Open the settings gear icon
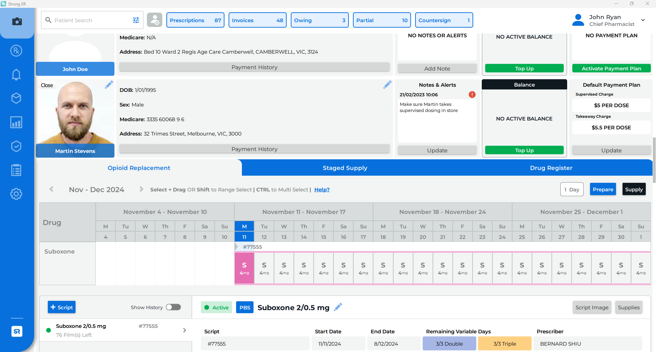 (x=16, y=194)
